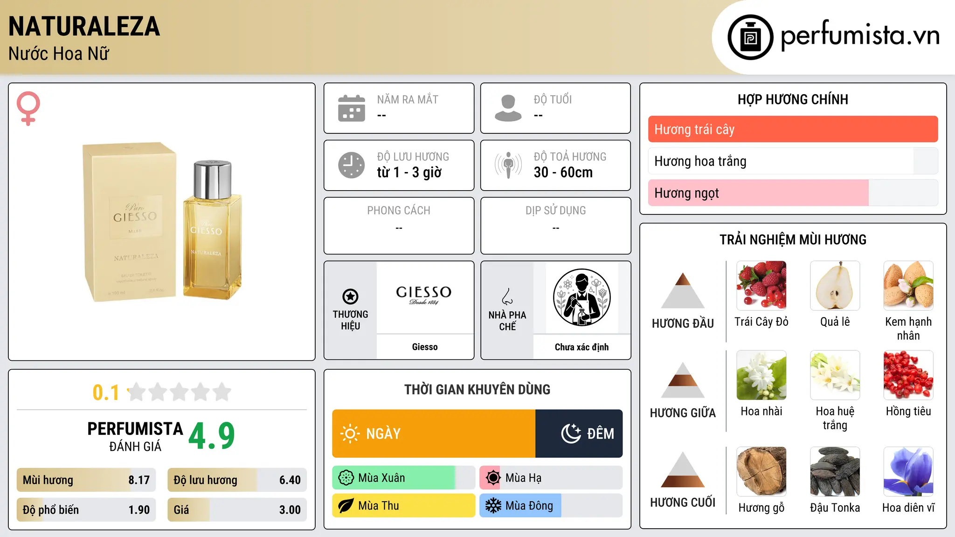Screen dimensions: 955x537
Task: Click the sillage icon beside Độ toả hương
Action: [x=508, y=165]
